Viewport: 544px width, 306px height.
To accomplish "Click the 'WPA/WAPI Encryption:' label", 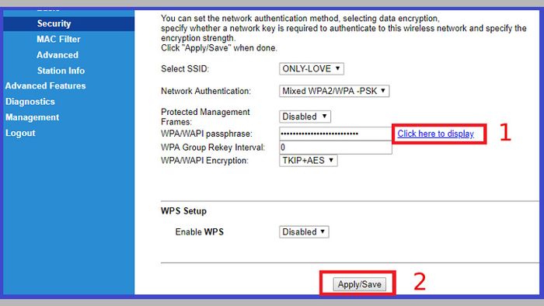I will point(204,161).
